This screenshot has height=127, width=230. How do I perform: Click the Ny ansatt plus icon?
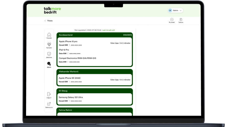pyautogui.click(x=172, y=20)
